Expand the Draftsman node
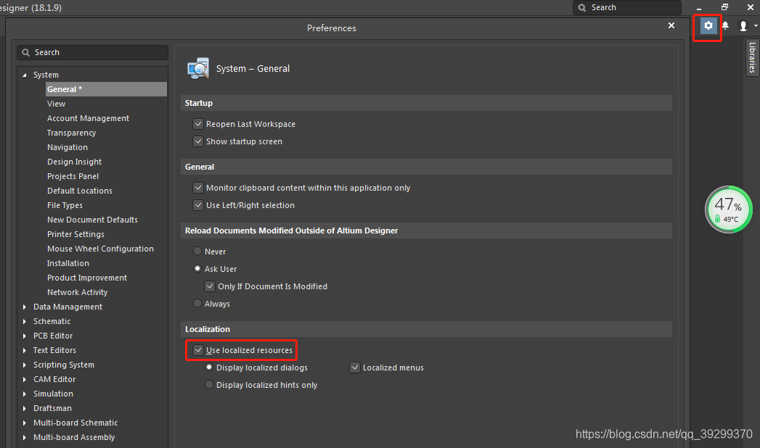 coord(24,408)
